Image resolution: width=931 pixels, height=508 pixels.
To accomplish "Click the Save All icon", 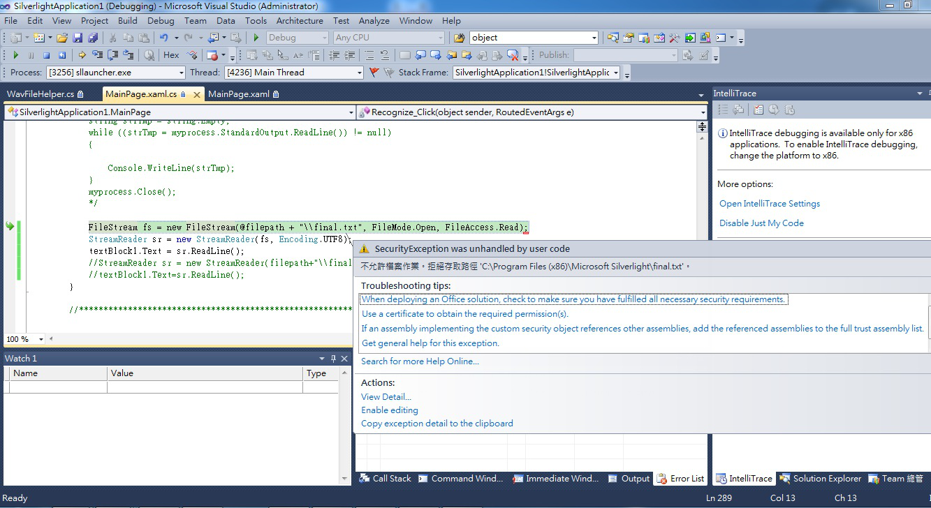I will click(92, 38).
